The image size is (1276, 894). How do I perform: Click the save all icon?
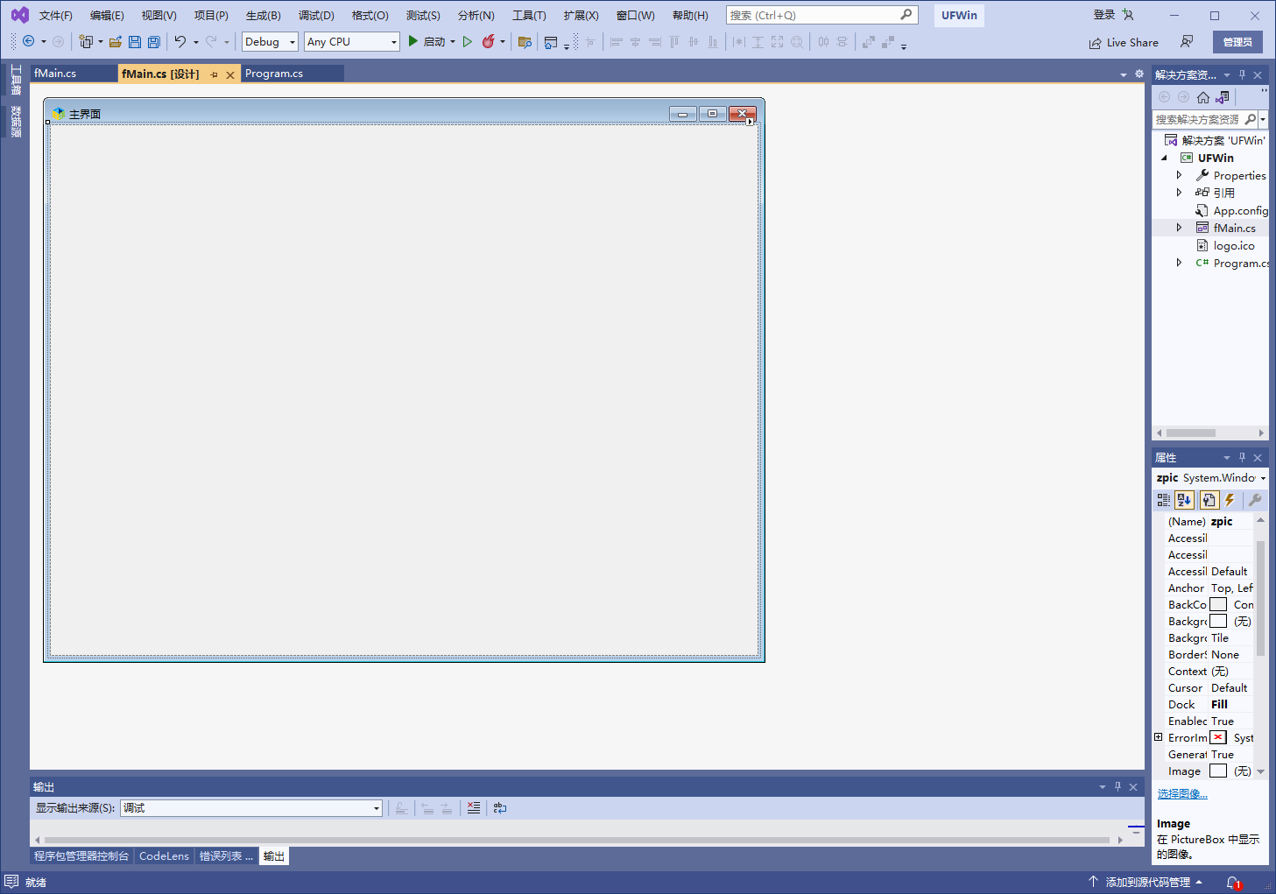[154, 41]
